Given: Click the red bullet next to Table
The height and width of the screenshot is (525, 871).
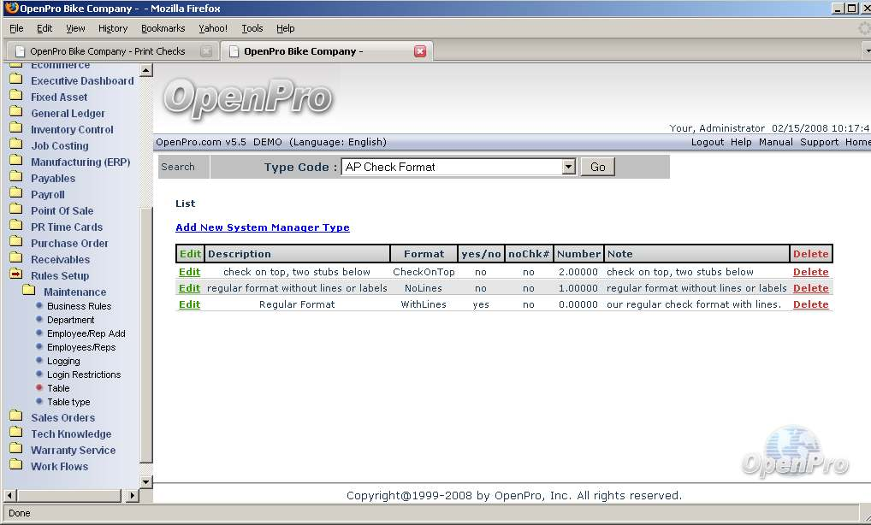Looking at the screenshot, I should point(39,388).
